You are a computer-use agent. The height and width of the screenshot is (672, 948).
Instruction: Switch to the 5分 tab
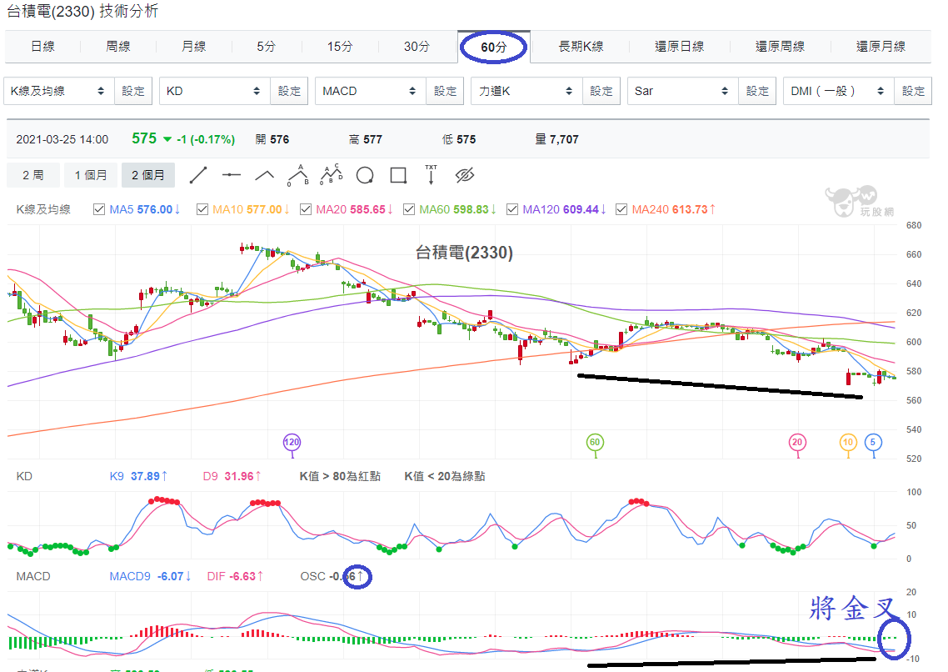pyautogui.click(x=266, y=47)
